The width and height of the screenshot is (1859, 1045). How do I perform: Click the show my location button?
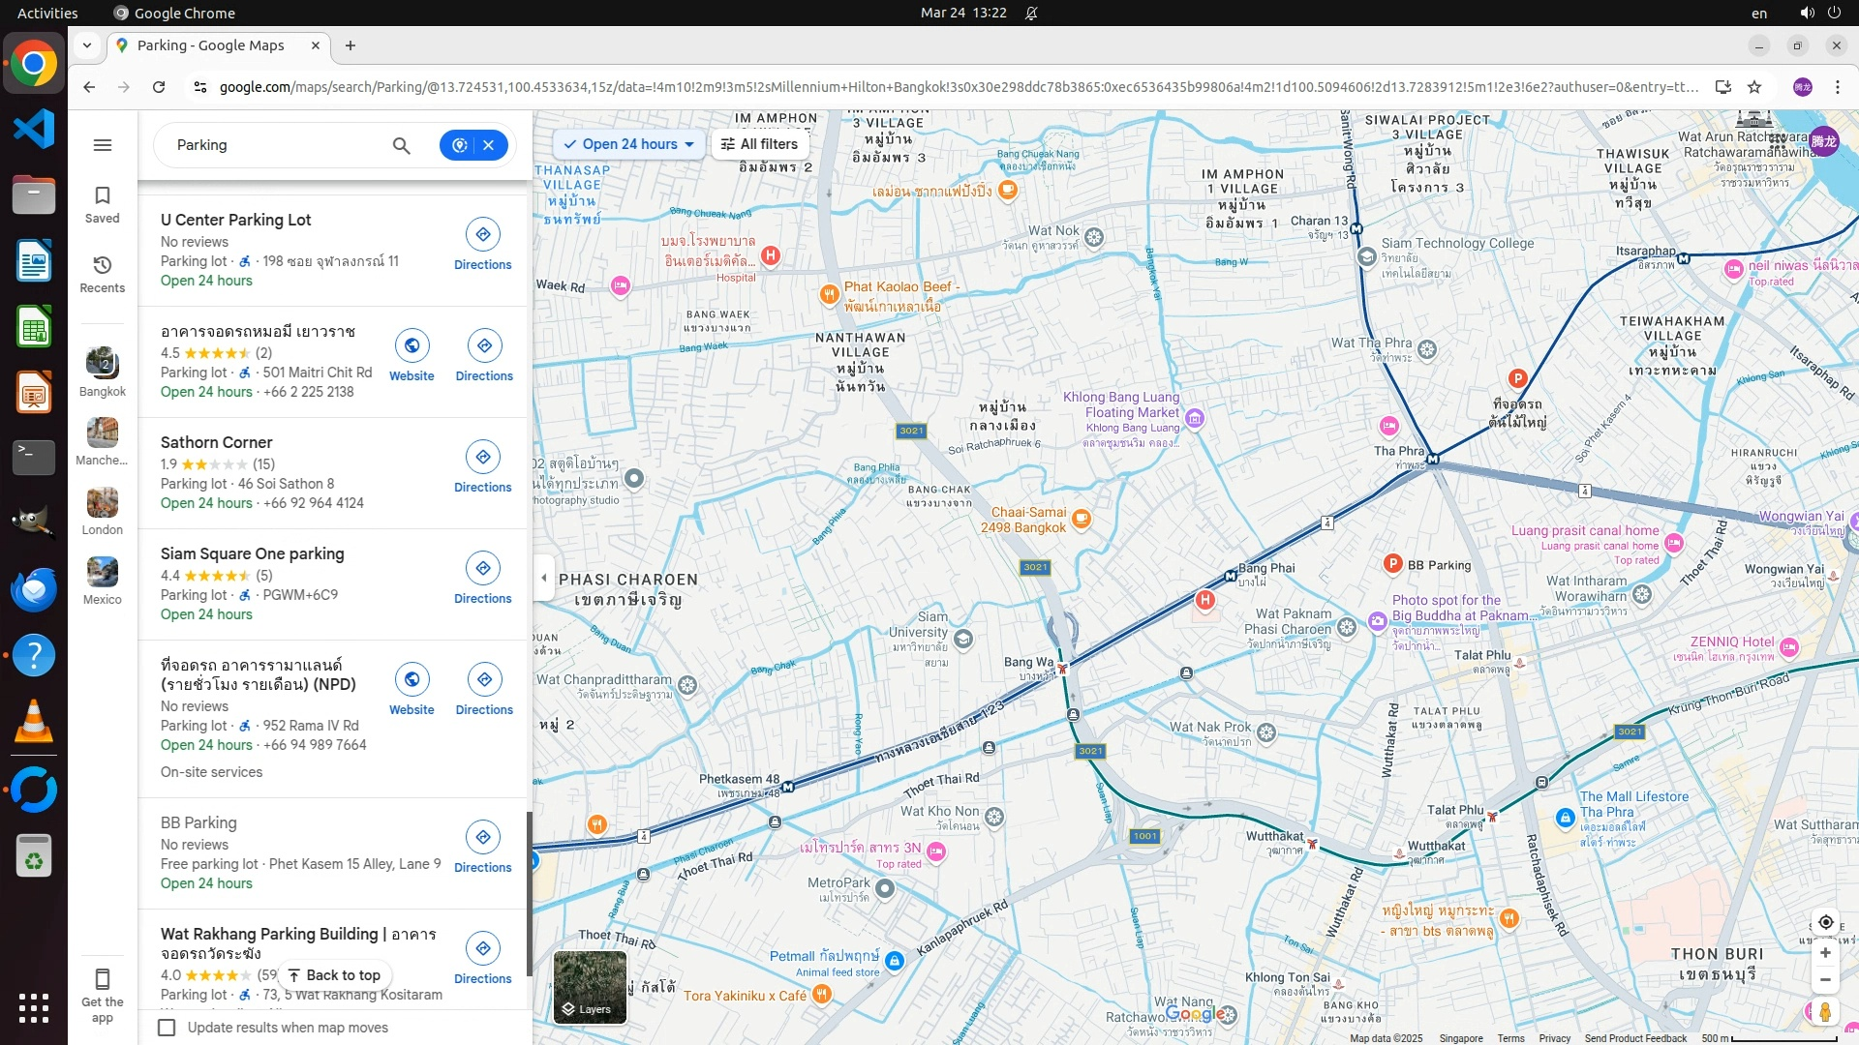tap(1825, 922)
